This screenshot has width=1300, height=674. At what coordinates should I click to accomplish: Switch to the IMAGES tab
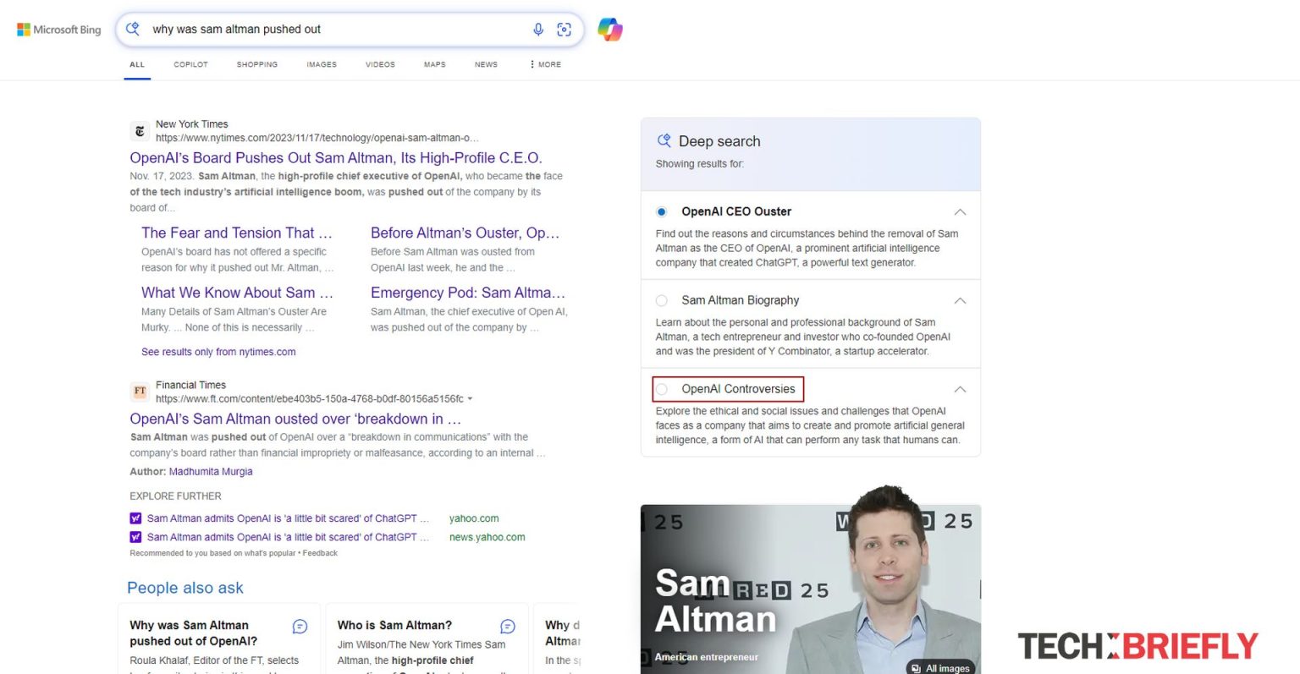[x=321, y=64]
